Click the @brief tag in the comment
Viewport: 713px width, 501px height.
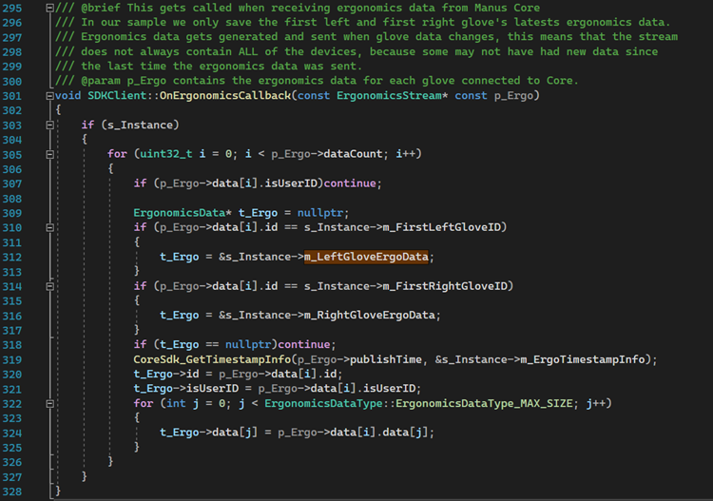tap(101, 8)
